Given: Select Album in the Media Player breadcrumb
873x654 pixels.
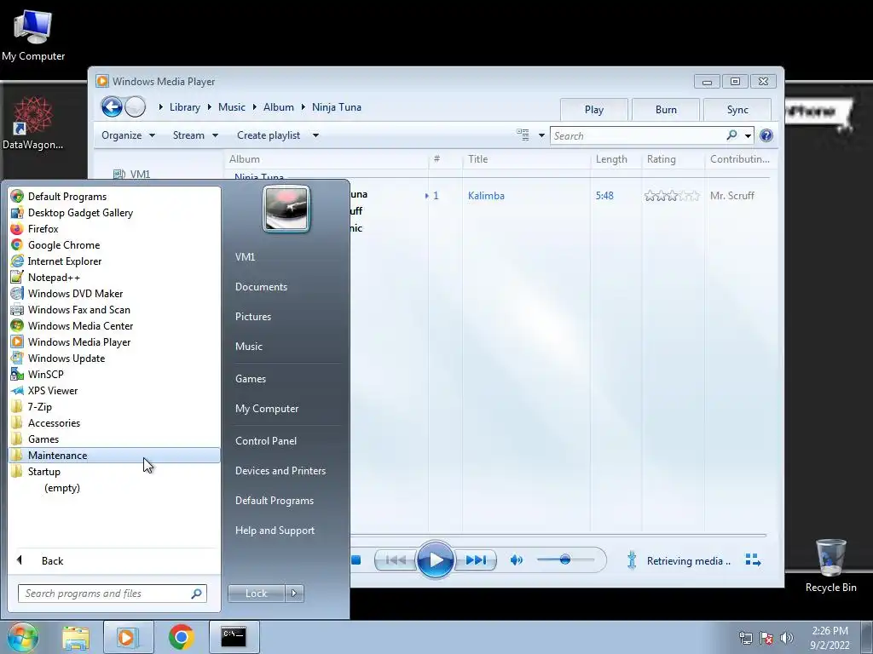Looking at the screenshot, I should point(279,107).
